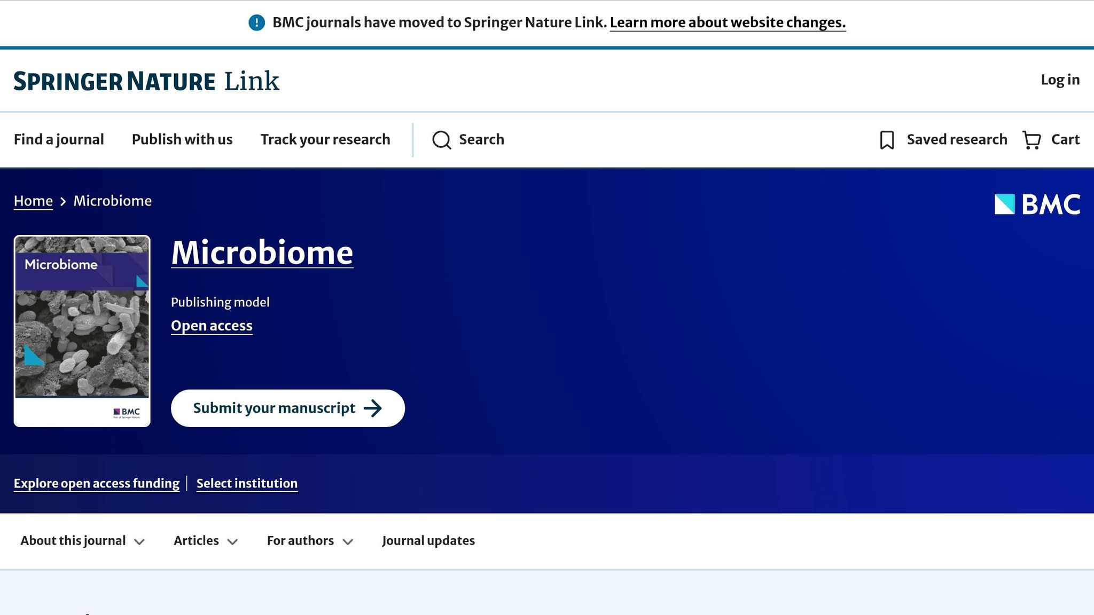The width and height of the screenshot is (1094, 615).
Task: Expand the Articles dropdown chevron
Action: 232,542
